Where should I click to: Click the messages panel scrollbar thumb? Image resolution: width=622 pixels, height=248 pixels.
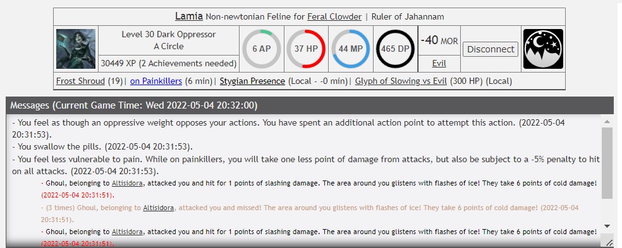pos(607,162)
